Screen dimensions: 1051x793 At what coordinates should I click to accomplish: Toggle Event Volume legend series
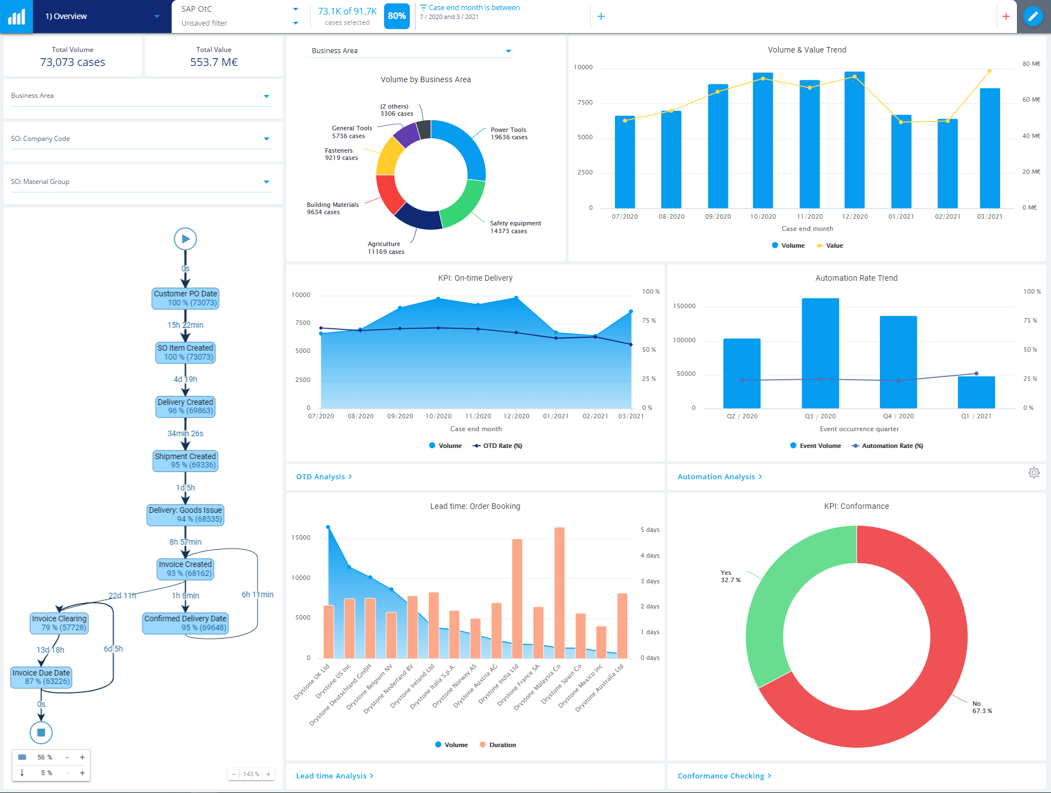pyautogui.click(x=816, y=446)
